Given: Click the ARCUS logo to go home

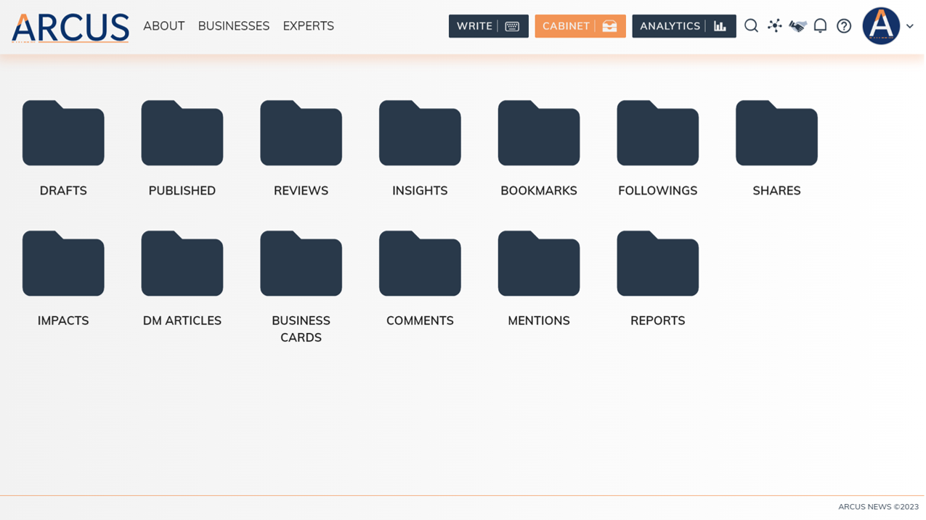Looking at the screenshot, I should (70, 27).
